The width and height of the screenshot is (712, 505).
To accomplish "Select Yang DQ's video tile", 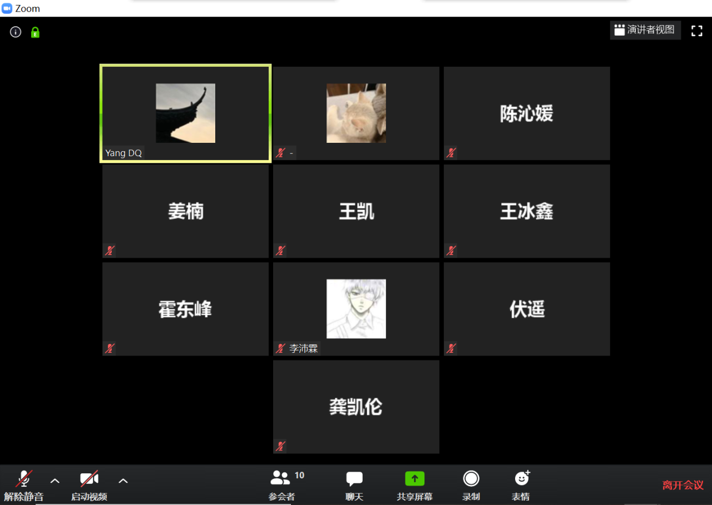I will click(x=185, y=113).
